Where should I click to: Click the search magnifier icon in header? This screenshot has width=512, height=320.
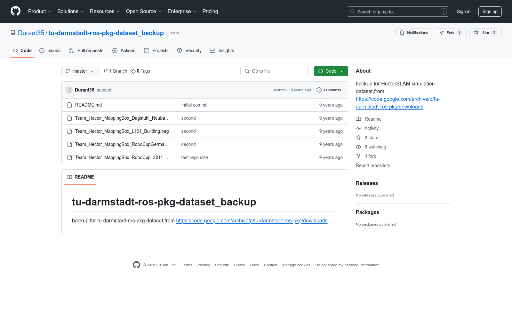click(352, 12)
